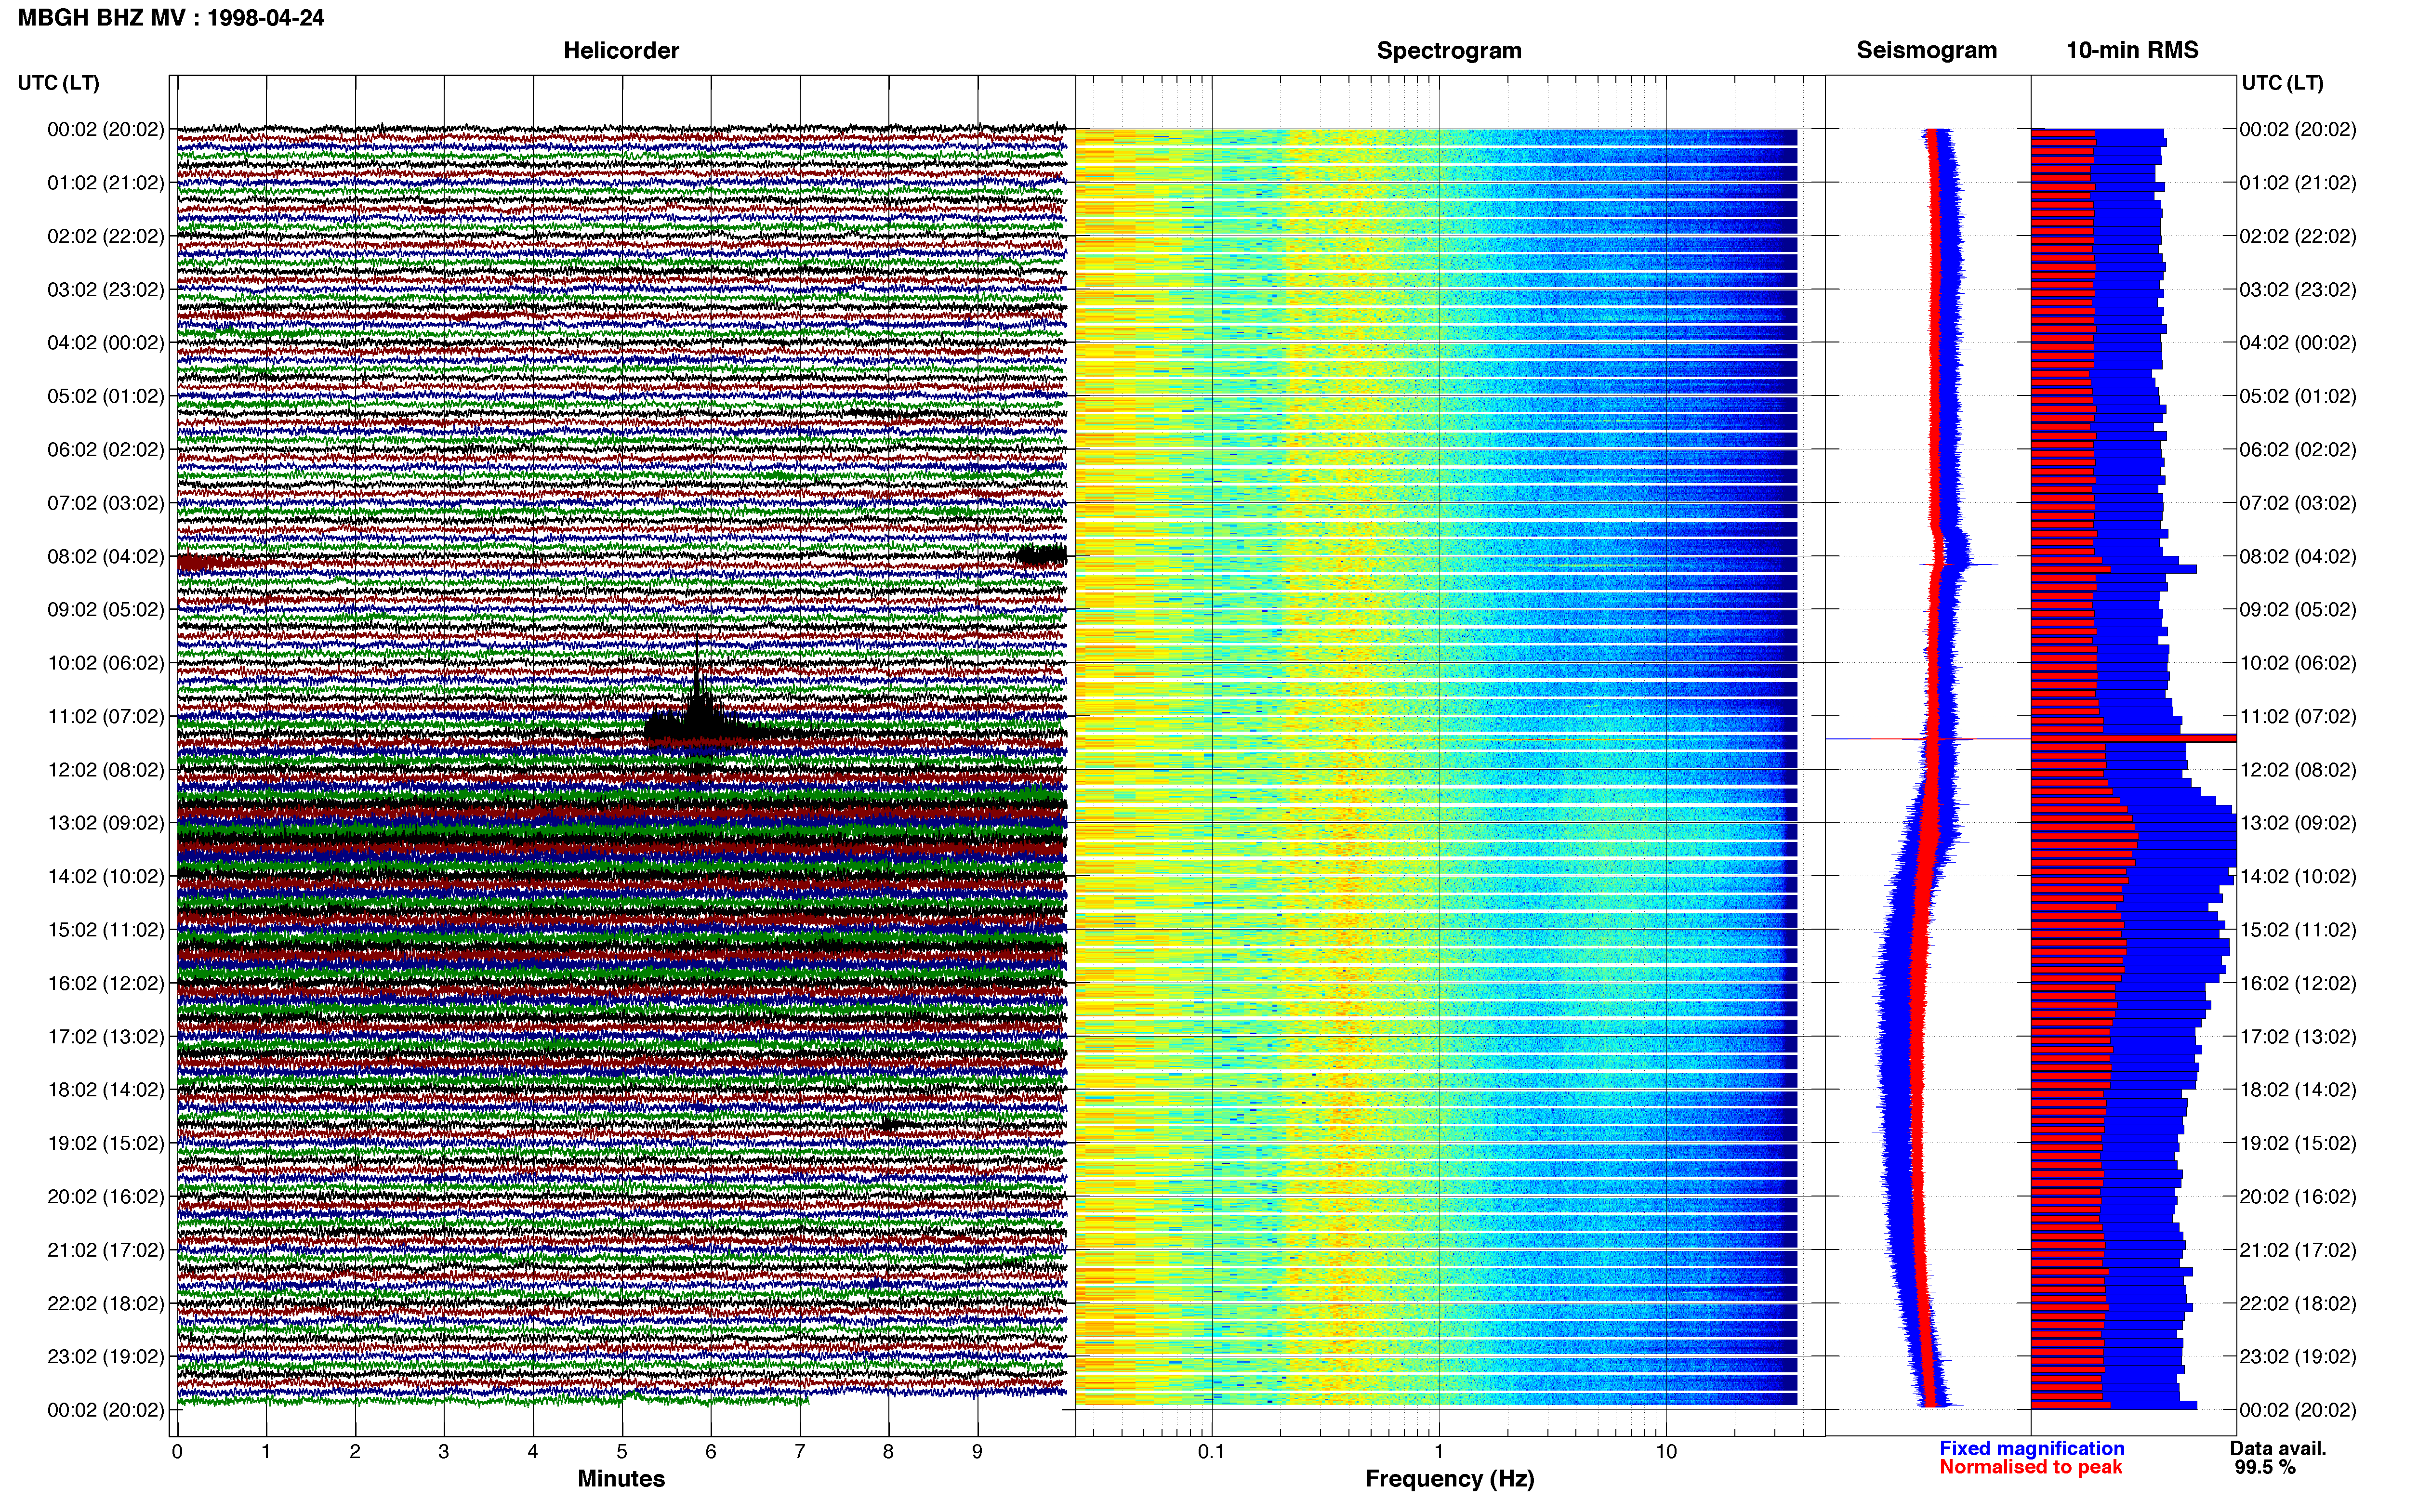Viewport: 2418px width, 1512px height.
Task: Click the red Normalised to peak legend text
Action: [2030, 1467]
